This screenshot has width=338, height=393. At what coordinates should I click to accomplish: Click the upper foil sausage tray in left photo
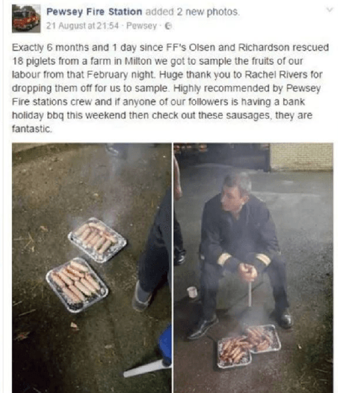(x=98, y=239)
